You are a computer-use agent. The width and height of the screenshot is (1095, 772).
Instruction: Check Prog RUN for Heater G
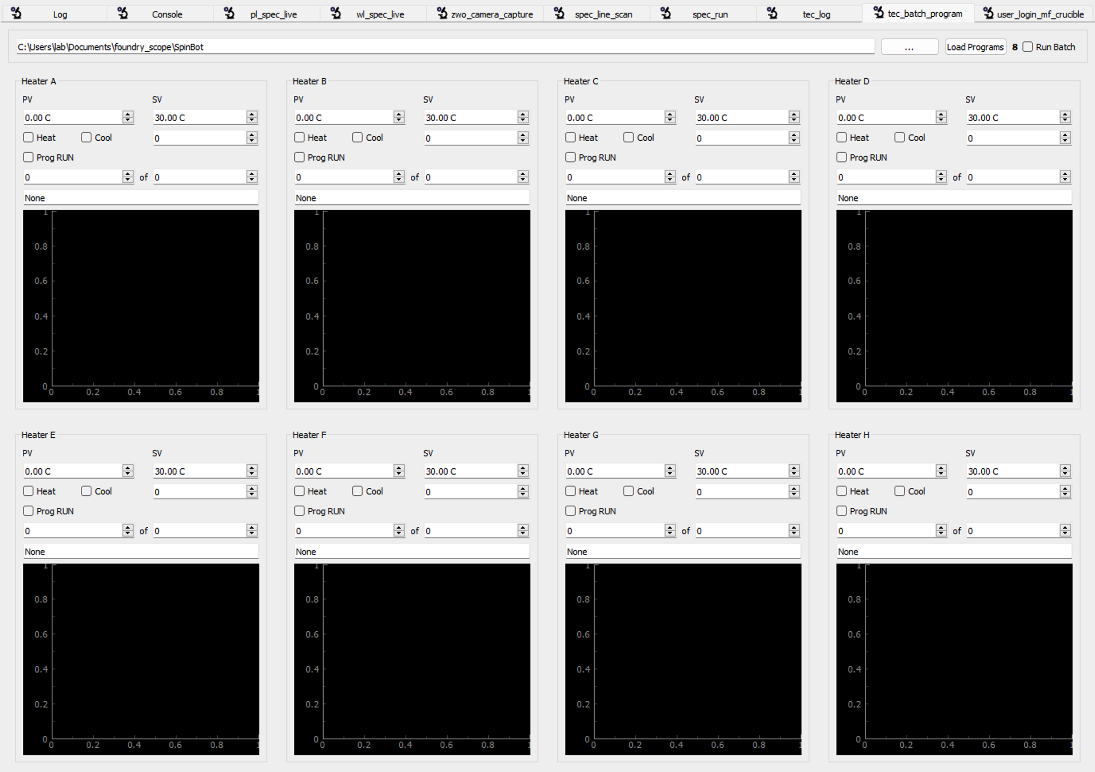point(571,511)
